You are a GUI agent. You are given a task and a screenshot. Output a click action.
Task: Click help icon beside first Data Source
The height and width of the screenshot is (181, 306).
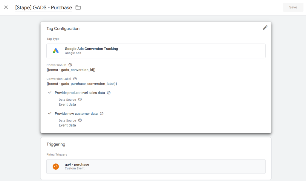tap(80, 99)
